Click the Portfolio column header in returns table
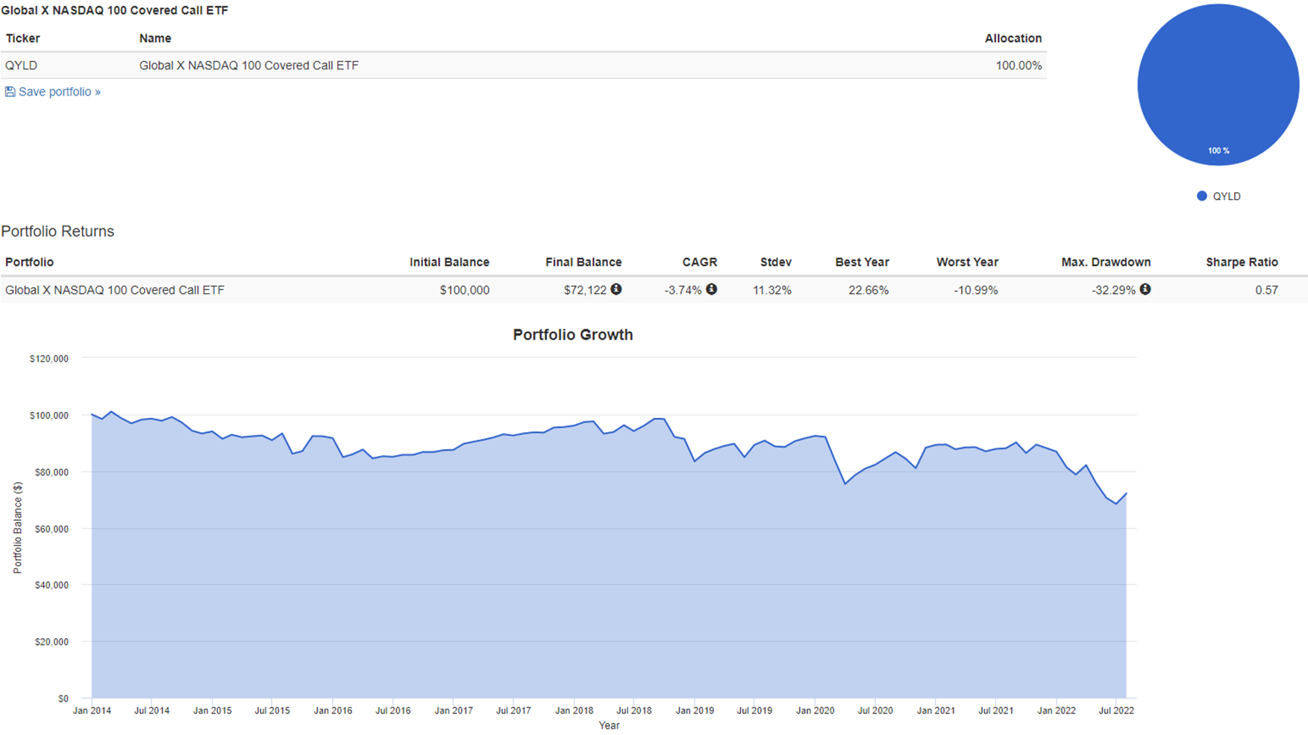Viewport: 1308px width, 735px height. coord(29,262)
